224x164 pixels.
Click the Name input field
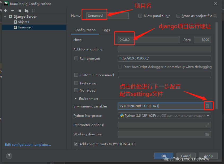tap(107, 16)
